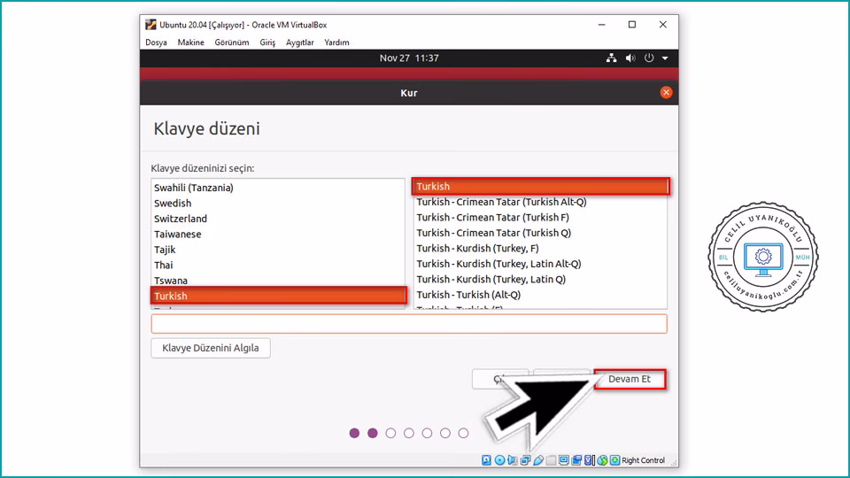The height and width of the screenshot is (478, 850).
Task: Click the keyboard test input field
Action: point(409,324)
